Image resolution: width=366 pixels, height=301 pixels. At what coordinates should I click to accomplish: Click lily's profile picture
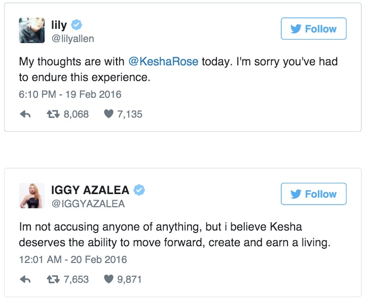(x=32, y=30)
